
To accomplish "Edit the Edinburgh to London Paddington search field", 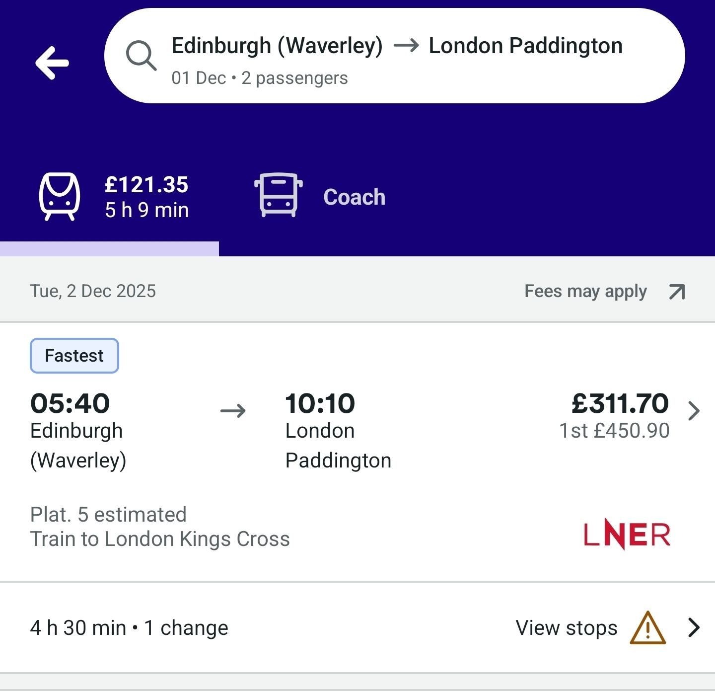I will pyautogui.click(x=397, y=46).
